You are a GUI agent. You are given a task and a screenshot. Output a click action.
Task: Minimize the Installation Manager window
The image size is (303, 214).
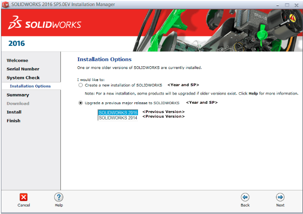[x=278, y=5]
